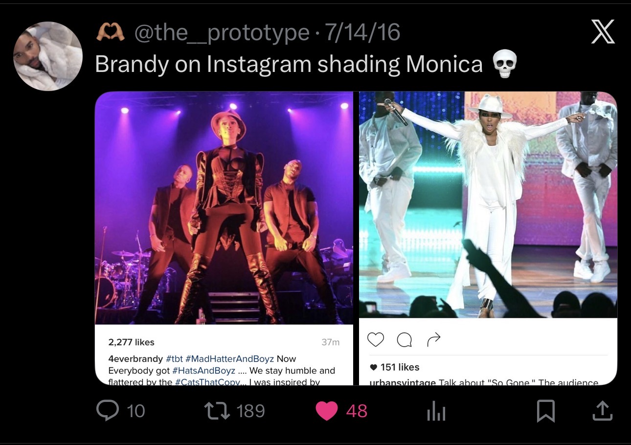The image size is (631, 445).
Task: Tap the repost arrows icon showing 189
Action: click(219, 410)
